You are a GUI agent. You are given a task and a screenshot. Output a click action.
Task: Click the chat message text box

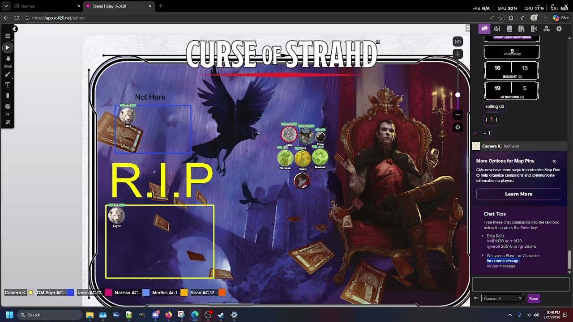521,284
